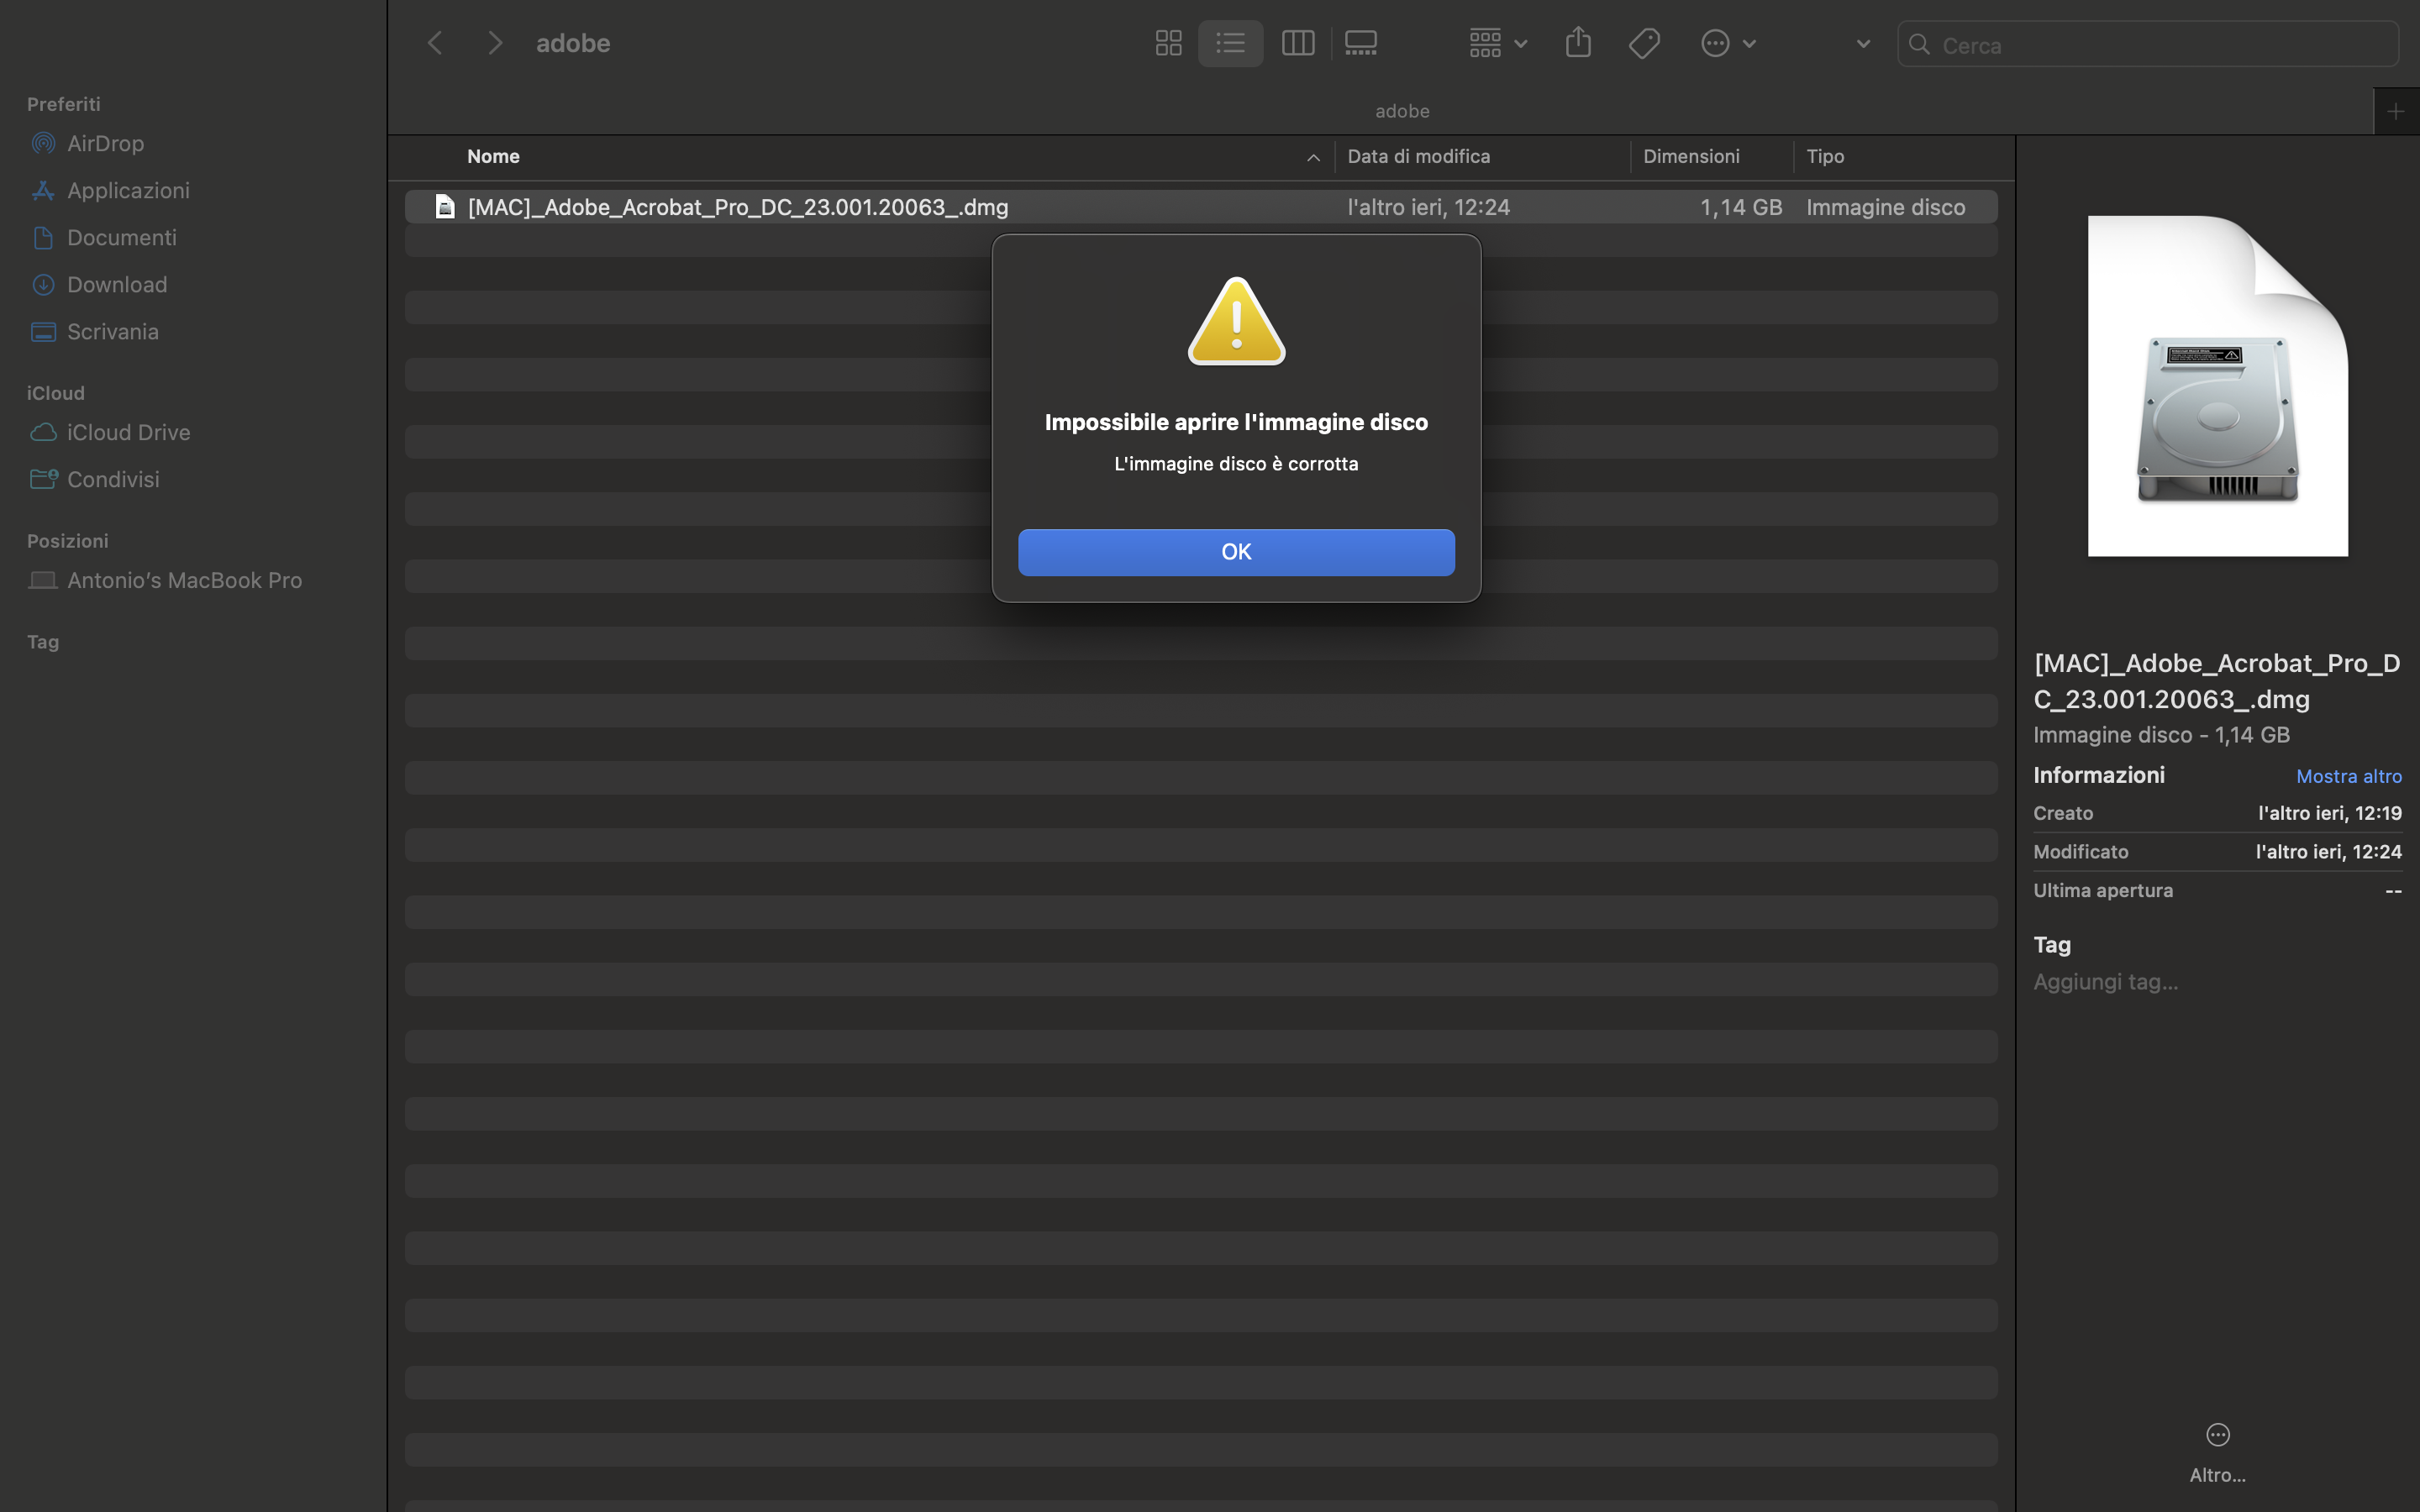Viewport: 2420px width, 1512px height.
Task: Click the Documenti sidebar icon
Action: pyautogui.click(x=43, y=237)
